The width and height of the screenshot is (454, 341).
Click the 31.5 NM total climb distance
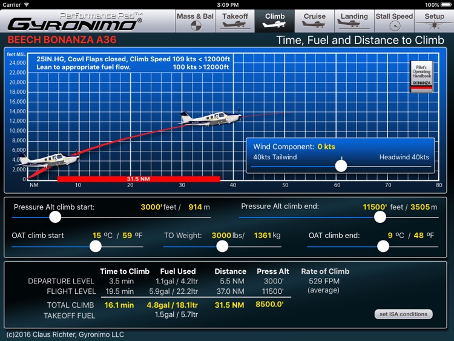click(x=229, y=305)
